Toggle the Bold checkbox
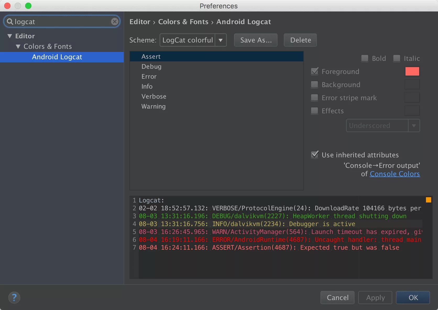 coord(365,58)
